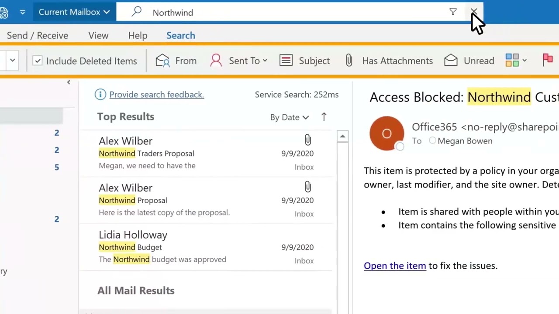This screenshot has width=559, height=314.
Task: Filter by Subject button
Action: coord(305,61)
